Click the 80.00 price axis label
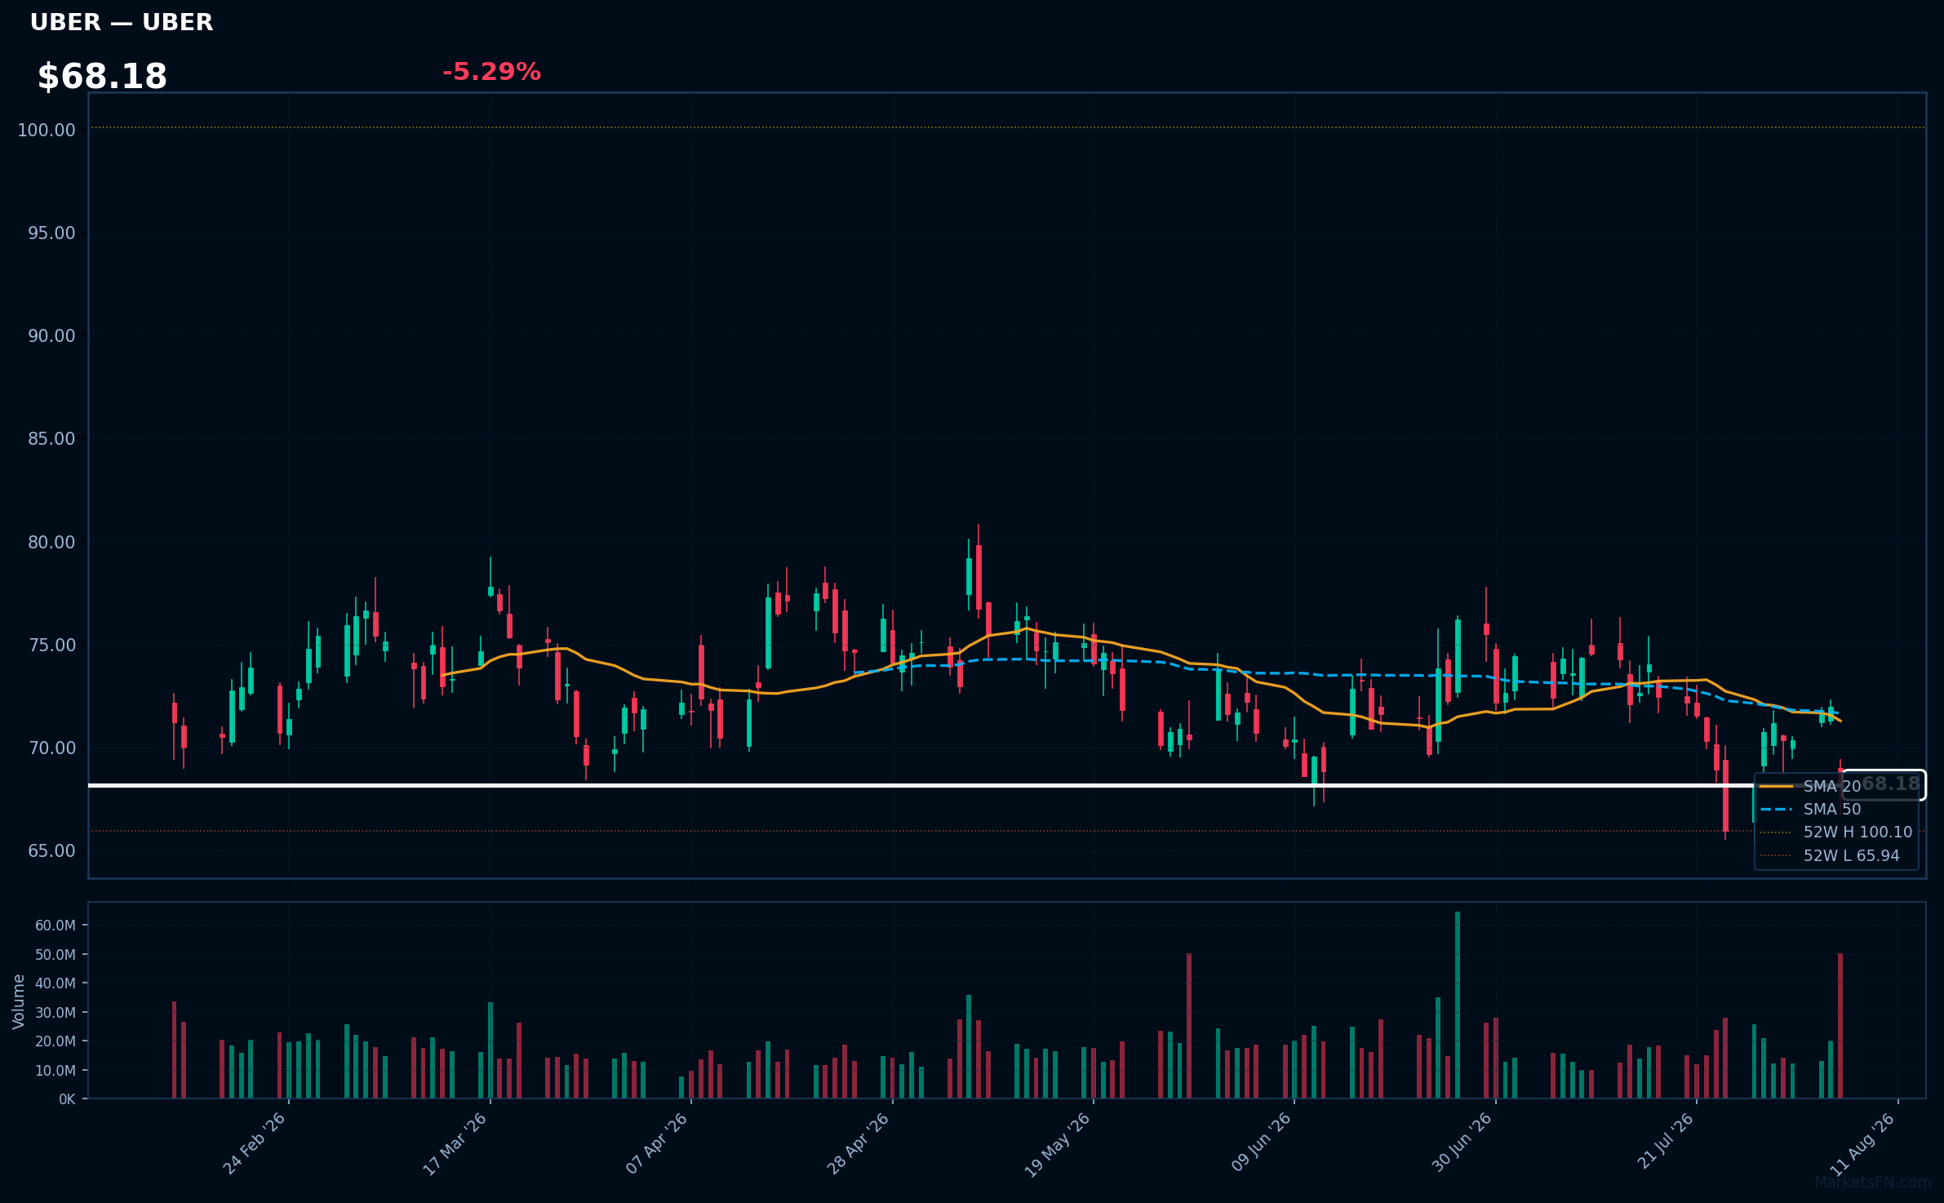 point(51,543)
